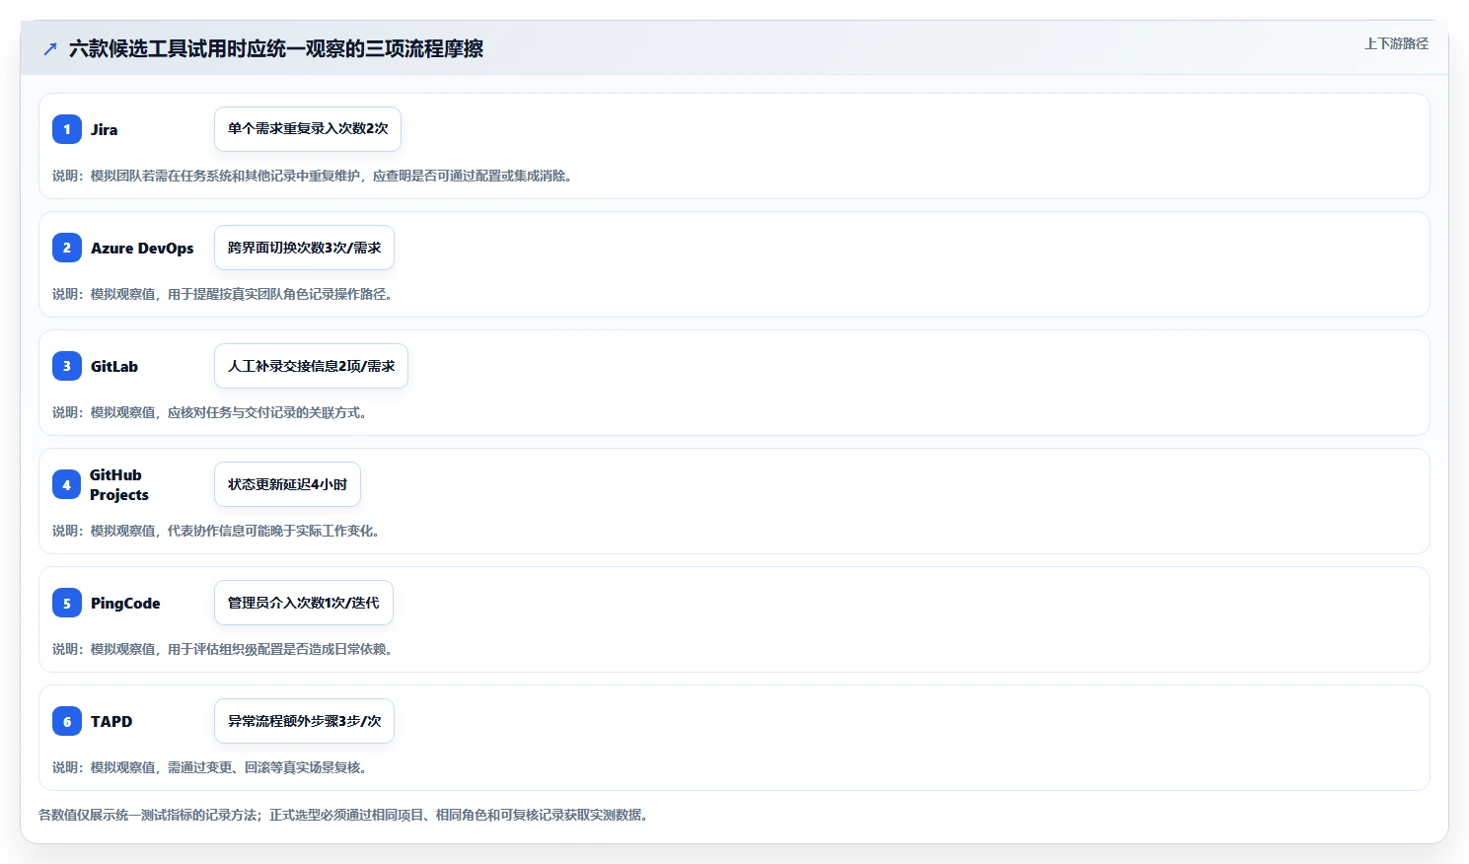Click the footer disclaimer starting 各数值仅展示
This screenshot has height=864, width=1469.
(345, 815)
